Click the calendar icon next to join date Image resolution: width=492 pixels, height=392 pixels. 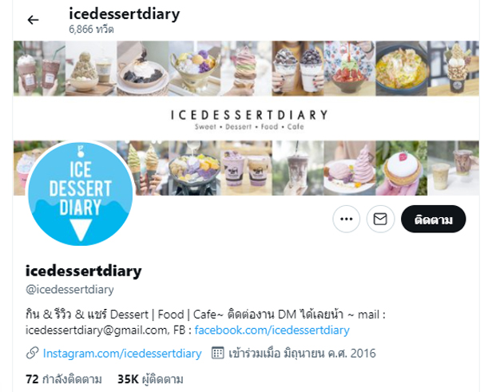(x=217, y=353)
